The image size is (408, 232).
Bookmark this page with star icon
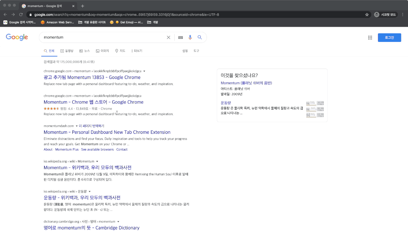[367, 14]
